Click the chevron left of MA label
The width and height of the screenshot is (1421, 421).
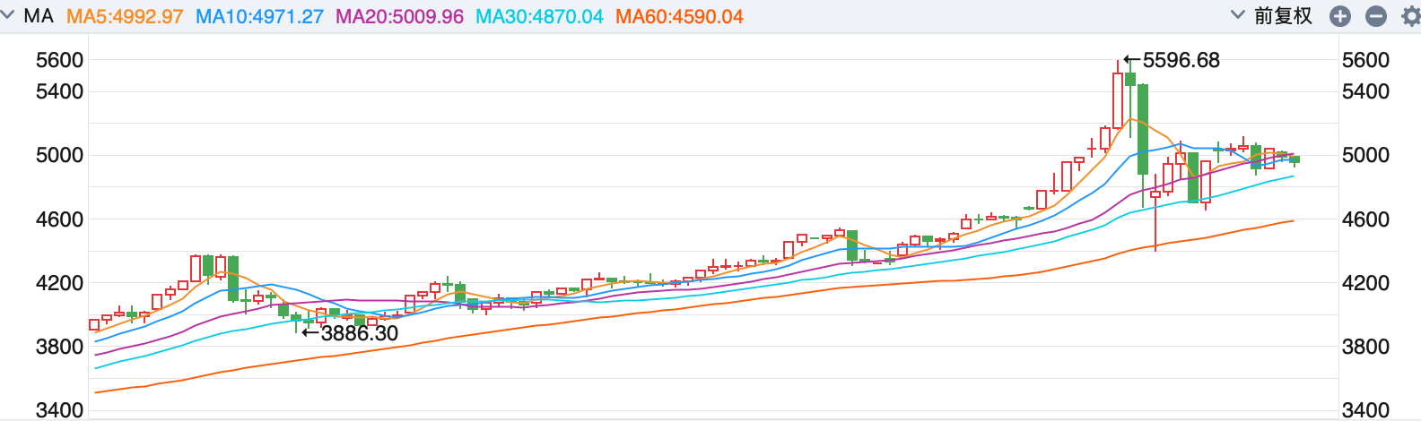coord(8,15)
